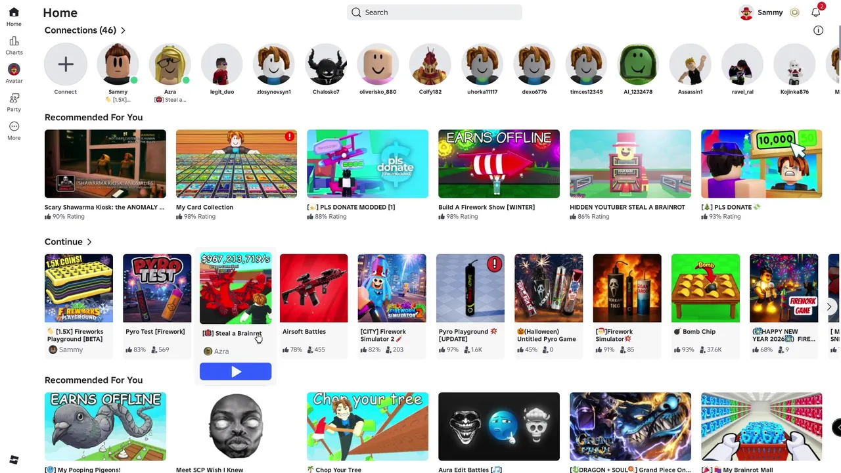
Task: Open the Bomb Chip game tile
Action: tap(705, 288)
